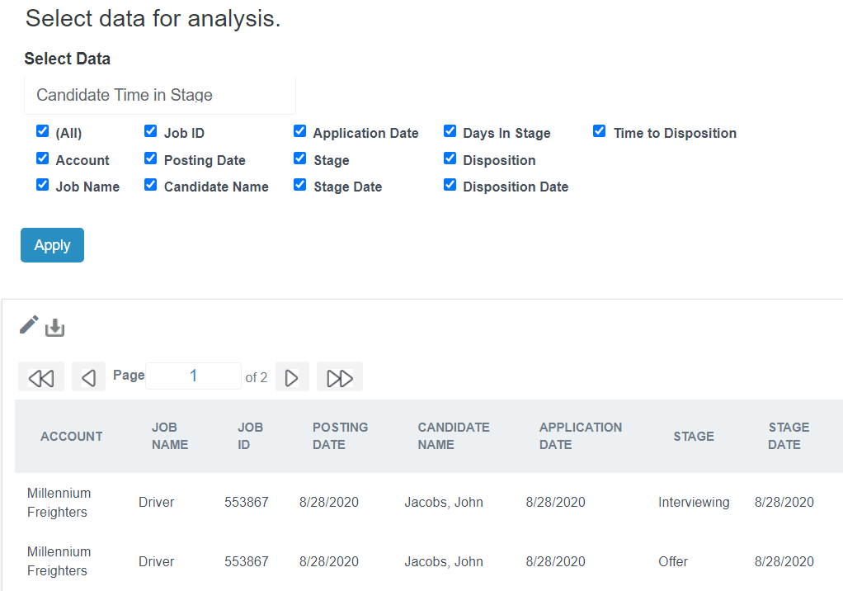Screen dimensions: 843x591
Task: Sort by the Account column header
Action: (x=72, y=436)
